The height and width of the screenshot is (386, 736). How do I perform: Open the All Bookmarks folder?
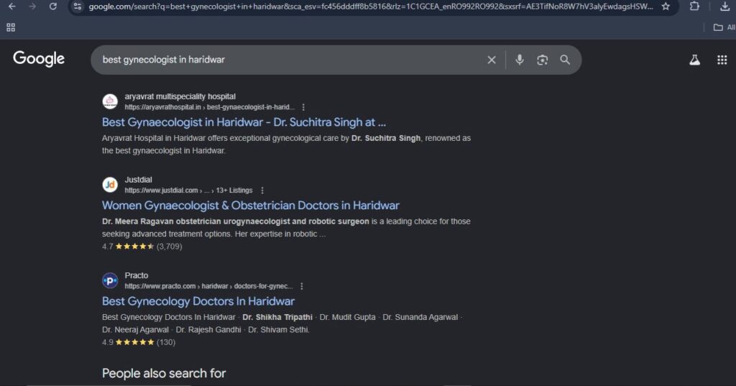pyautogui.click(x=723, y=27)
